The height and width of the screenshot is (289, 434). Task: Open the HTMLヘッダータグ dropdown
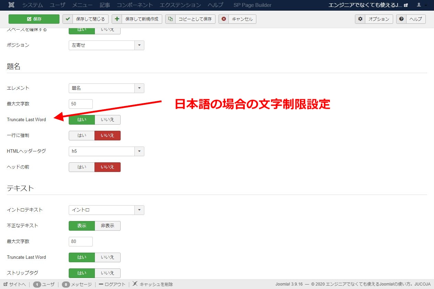coord(139,151)
